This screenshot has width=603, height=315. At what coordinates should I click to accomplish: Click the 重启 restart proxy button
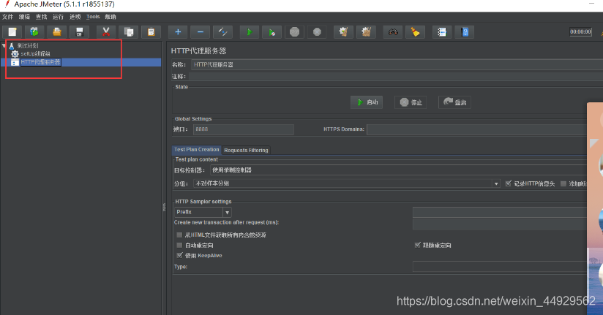(x=454, y=102)
